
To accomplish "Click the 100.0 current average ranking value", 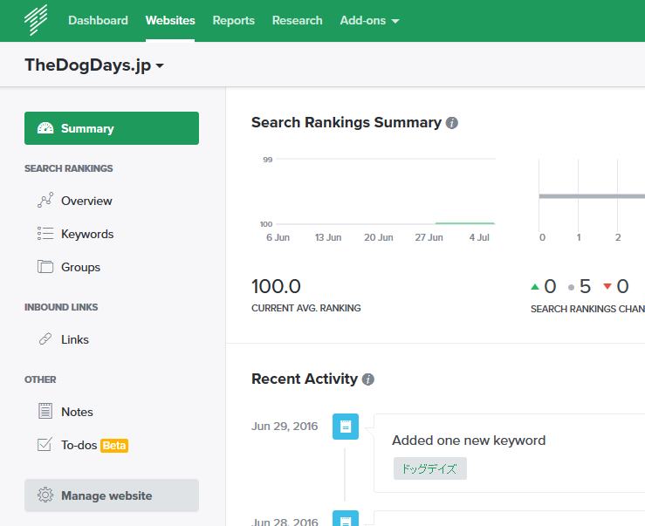I will (x=276, y=287).
